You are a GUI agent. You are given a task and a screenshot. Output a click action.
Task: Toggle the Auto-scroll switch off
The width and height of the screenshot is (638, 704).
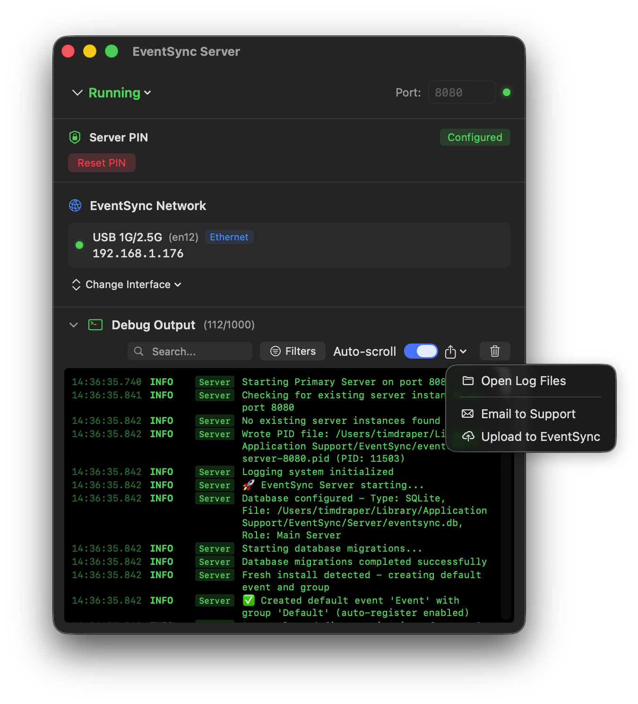[421, 351]
